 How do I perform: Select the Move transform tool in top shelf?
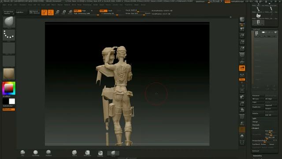click(x=57, y=12)
